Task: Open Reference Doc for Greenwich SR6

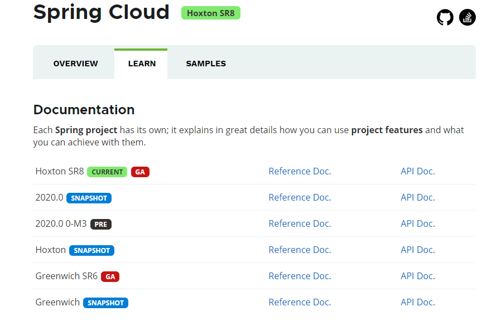Action: click(300, 276)
